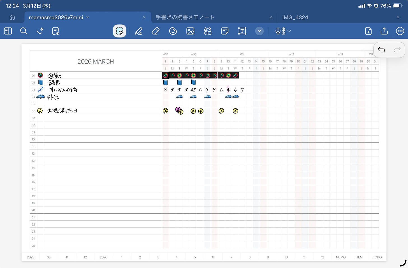
Task: Switch to the 手書きの読書メモノート tab
Action: click(185, 17)
